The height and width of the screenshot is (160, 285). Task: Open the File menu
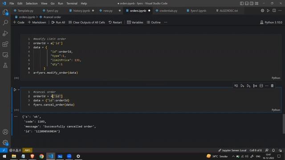(12, 4)
